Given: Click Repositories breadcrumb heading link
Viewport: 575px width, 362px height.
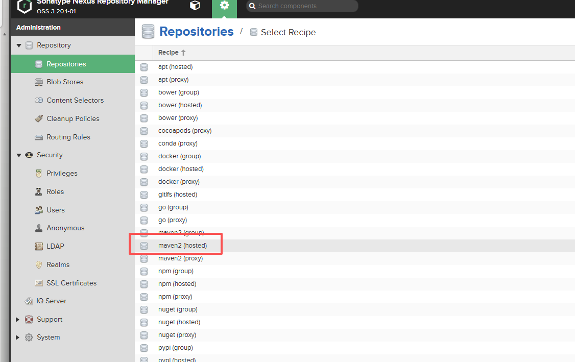Looking at the screenshot, I should tap(197, 32).
